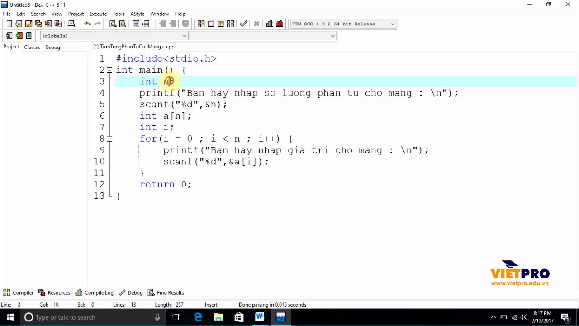Open the Tools menu
The height and width of the screenshot is (326, 579).
119,14
